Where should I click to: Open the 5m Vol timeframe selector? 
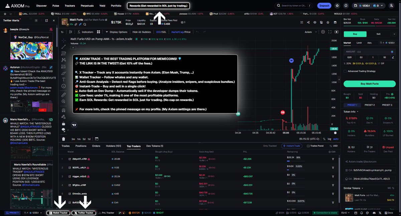tap(347, 19)
